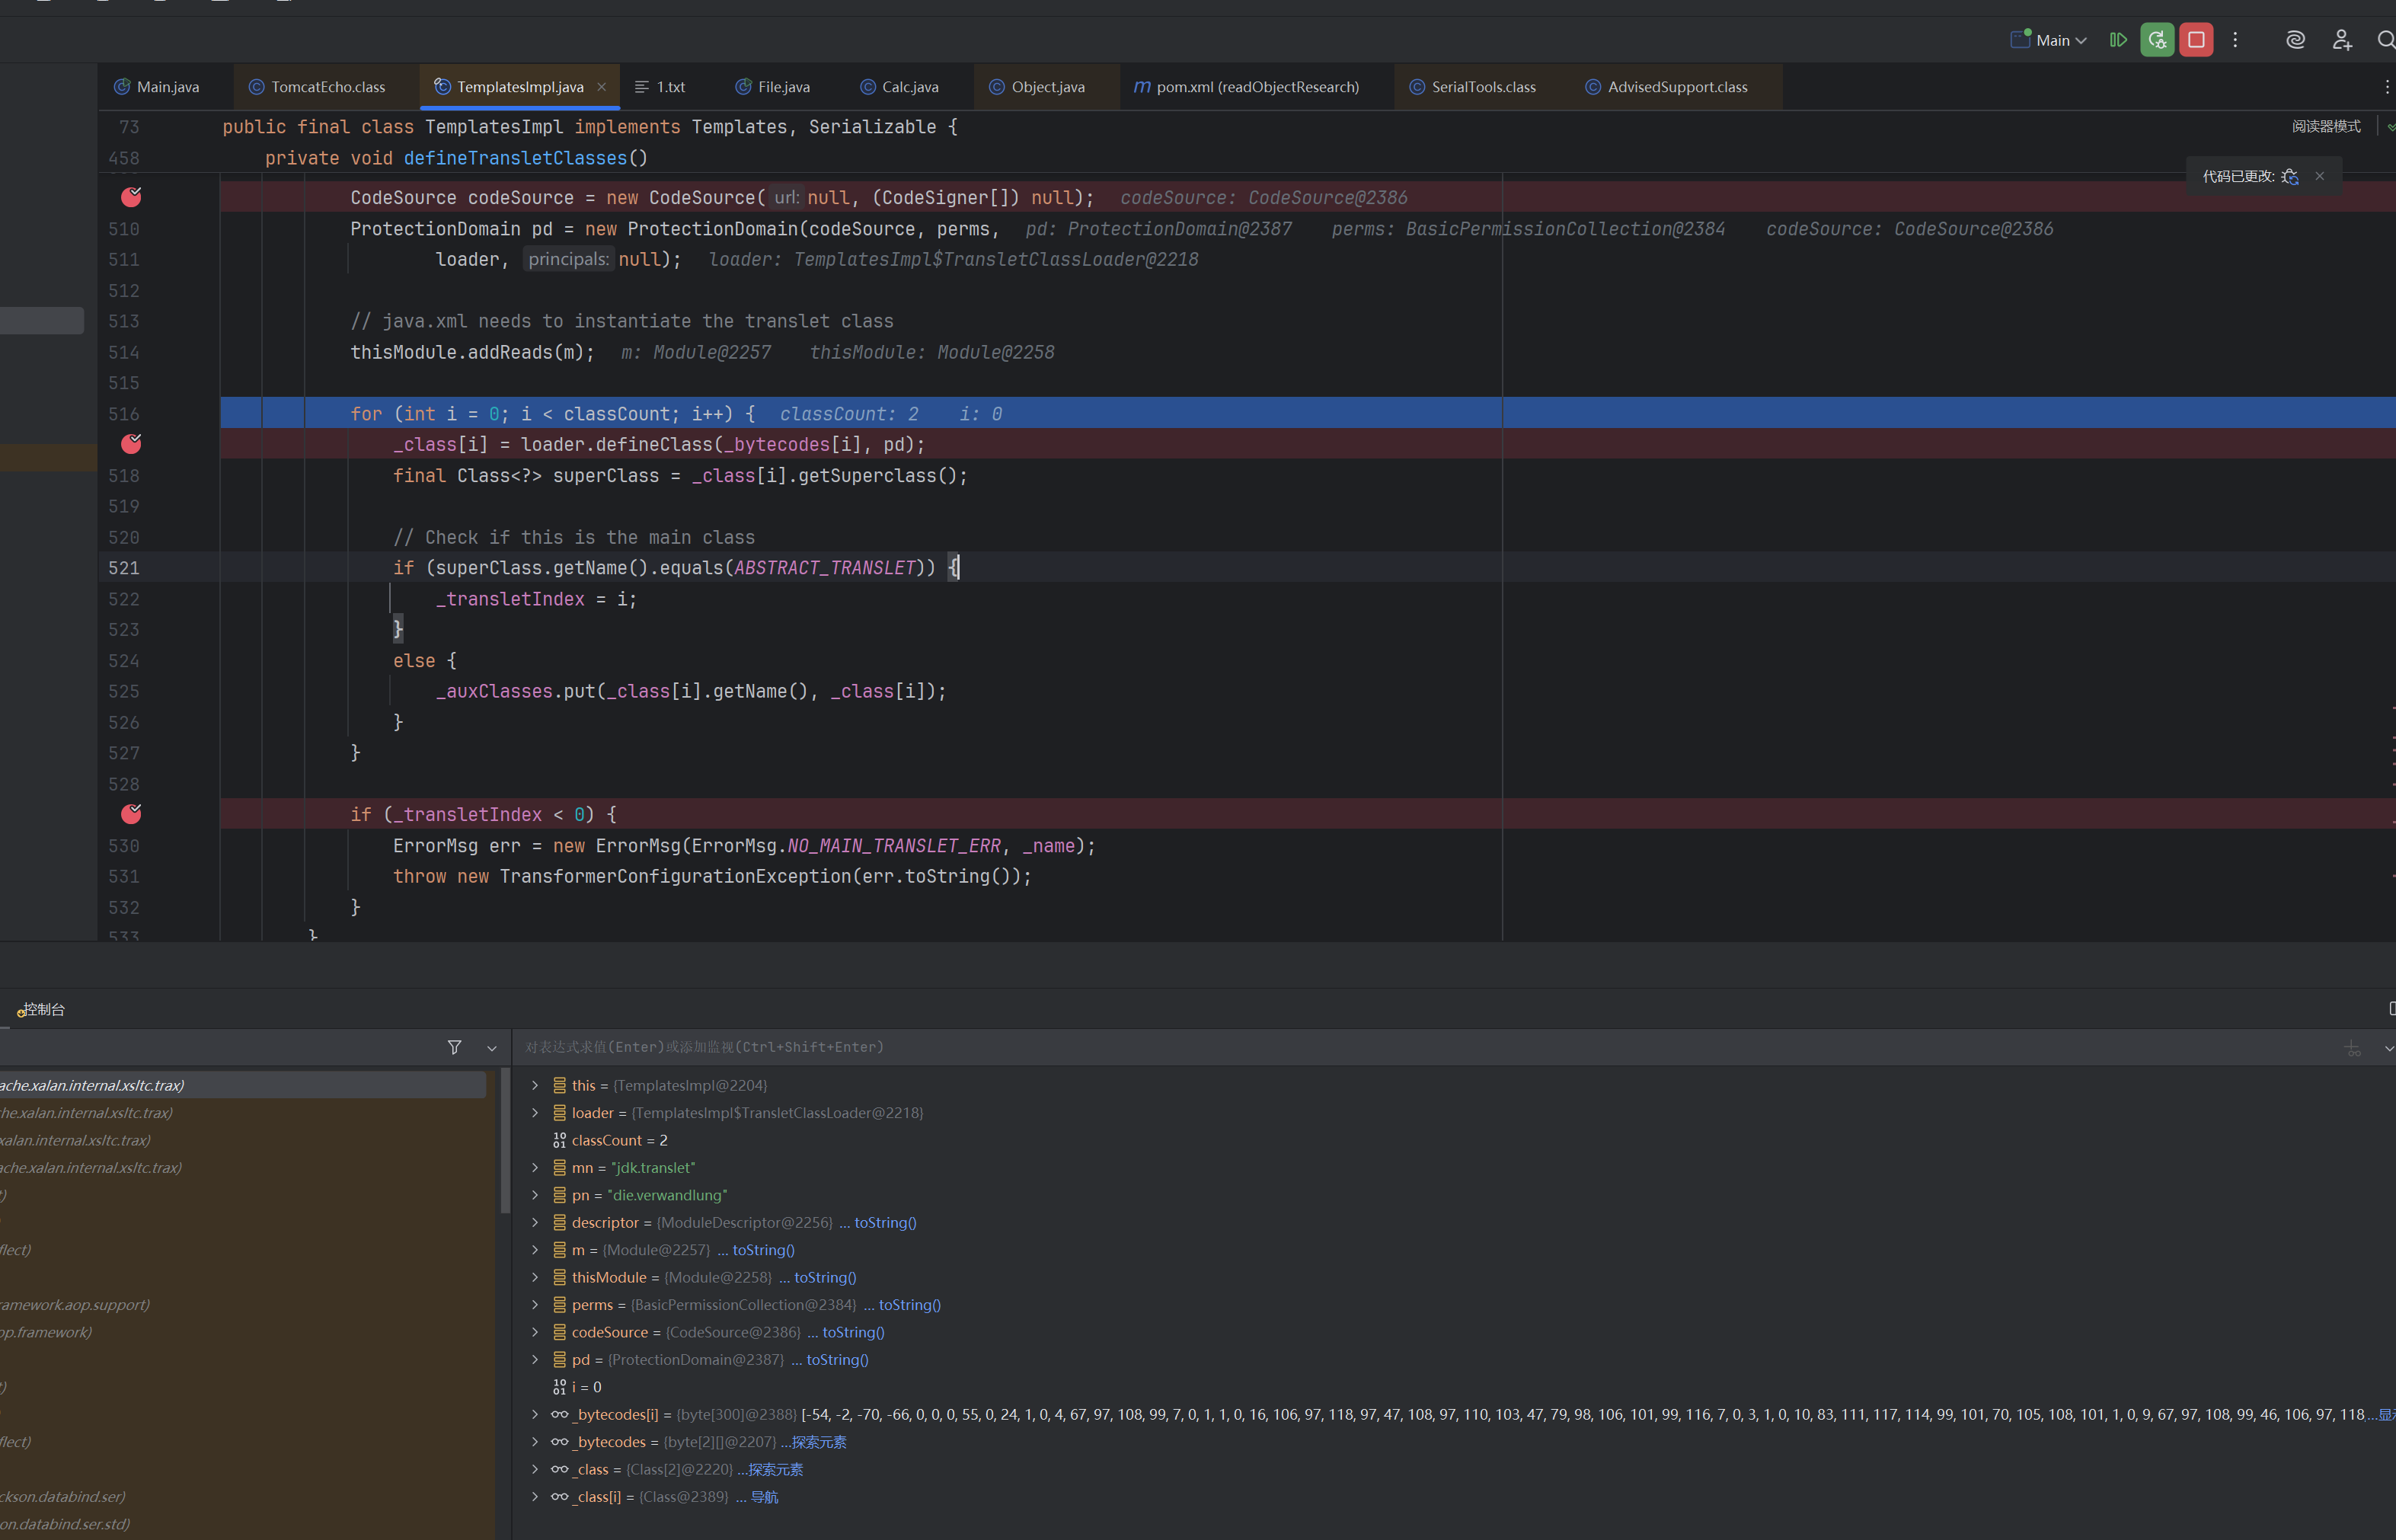The image size is (2396, 1540).
Task: Click the add-user Code With Me icon
Action: click(2342, 40)
